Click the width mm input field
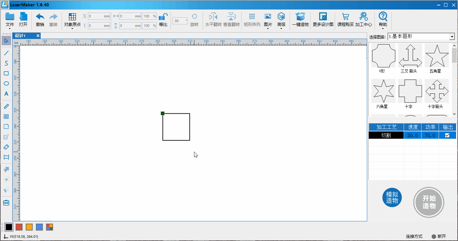The image size is (458, 241). [x=130, y=16]
